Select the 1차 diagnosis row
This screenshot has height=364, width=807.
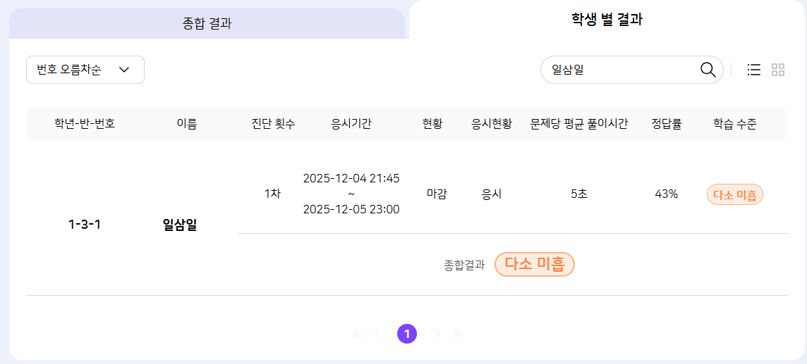tap(272, 194)
